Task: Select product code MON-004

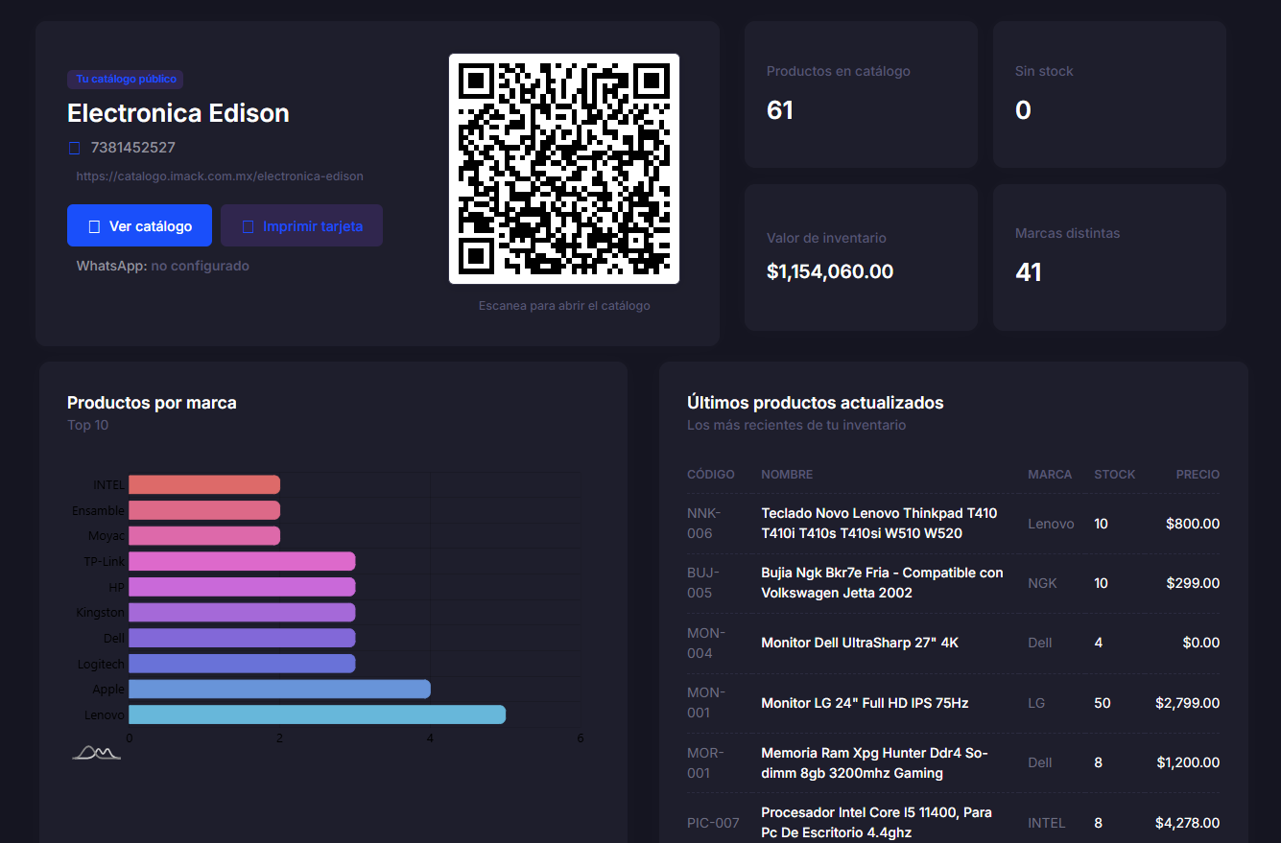Action: [706, 643]
